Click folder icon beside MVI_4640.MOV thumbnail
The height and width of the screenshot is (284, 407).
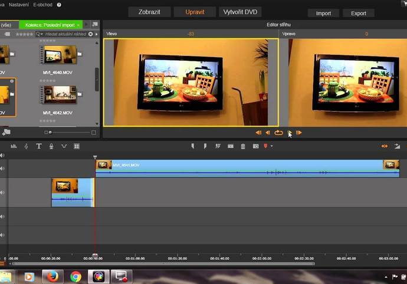click(x=80, y=54)
